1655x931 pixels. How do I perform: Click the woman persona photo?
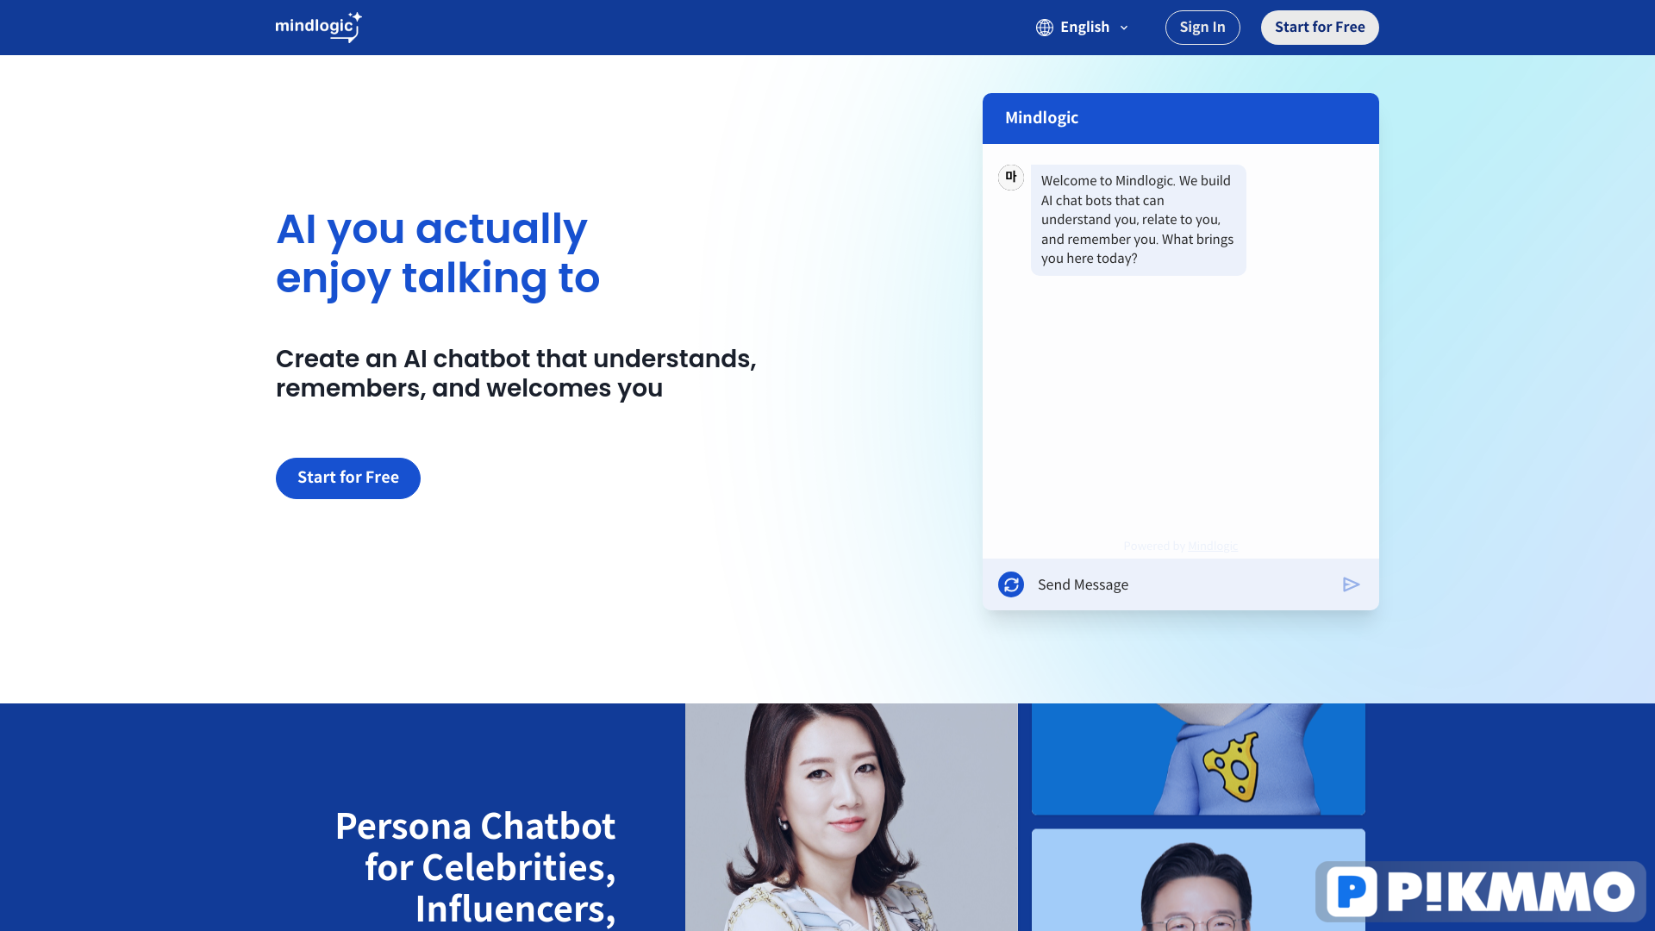point(852,817)
